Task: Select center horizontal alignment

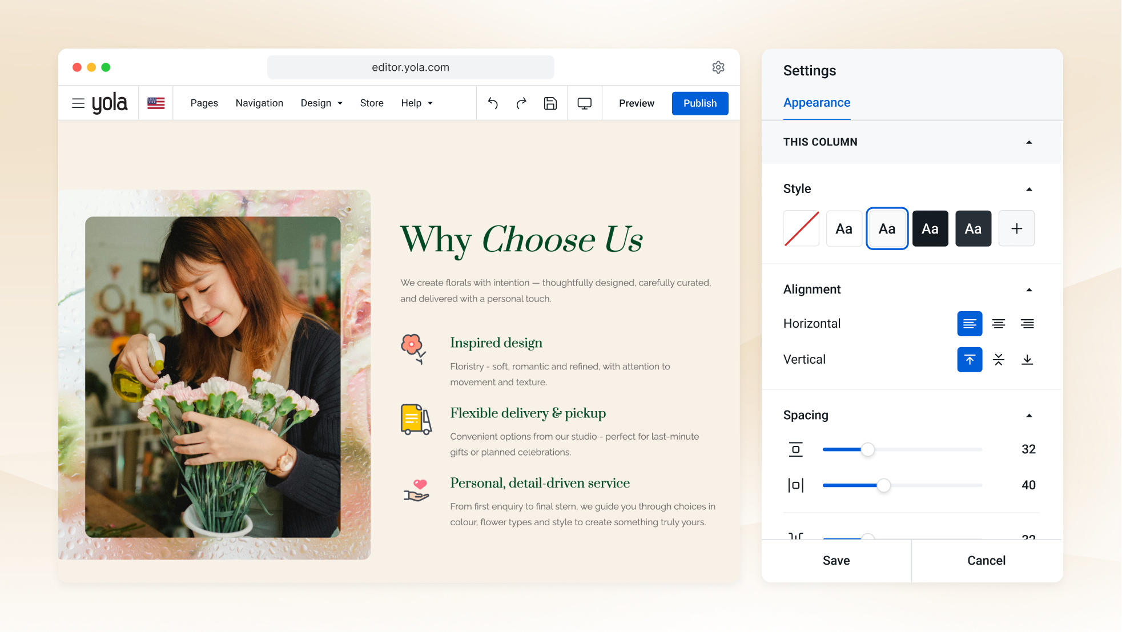Action: [x=999, y=324]
